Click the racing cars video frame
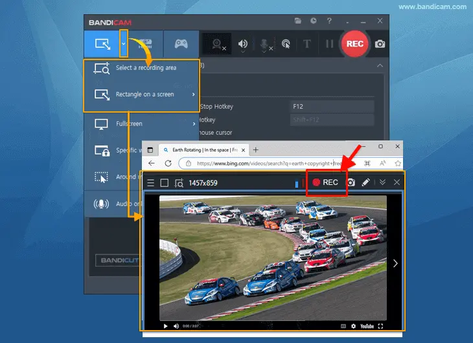 point(273,258)
